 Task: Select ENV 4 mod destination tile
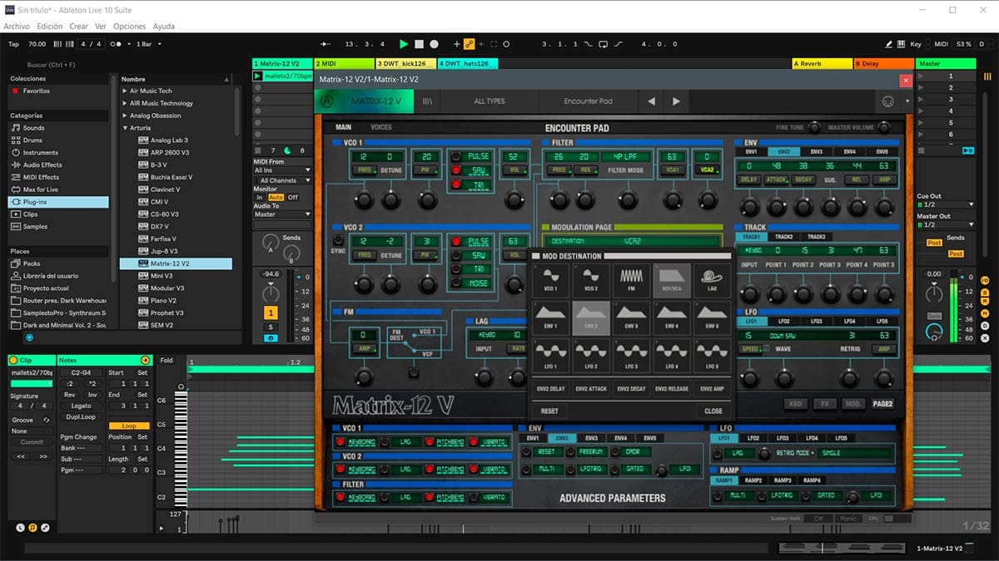pyautogui.click(x=671, y=318)
